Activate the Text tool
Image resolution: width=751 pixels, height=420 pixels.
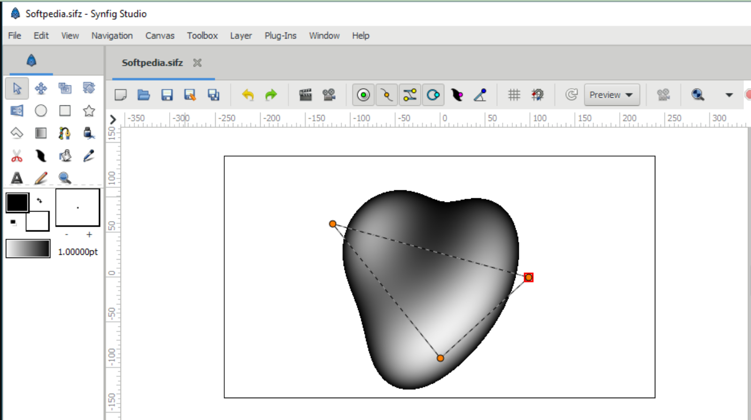[x=17, y=178]
